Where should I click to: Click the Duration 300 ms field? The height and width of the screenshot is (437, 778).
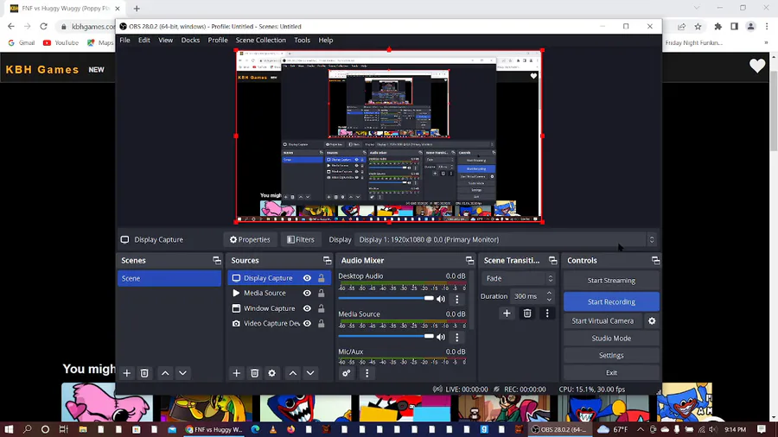point(527,296)
